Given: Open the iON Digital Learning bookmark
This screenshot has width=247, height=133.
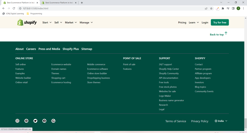Looking at the screenshot, I should (13, 14).
